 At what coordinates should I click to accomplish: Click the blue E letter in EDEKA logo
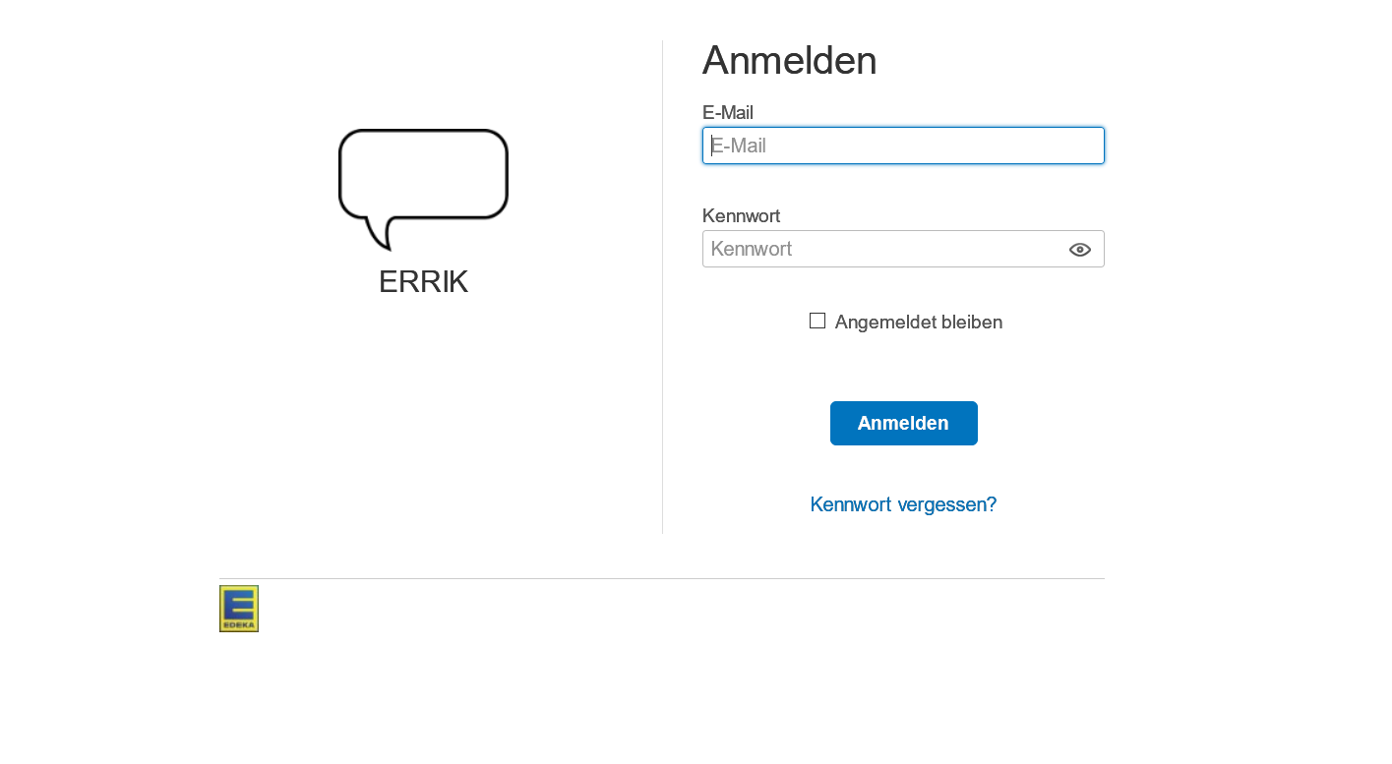(x=239, y=603)
